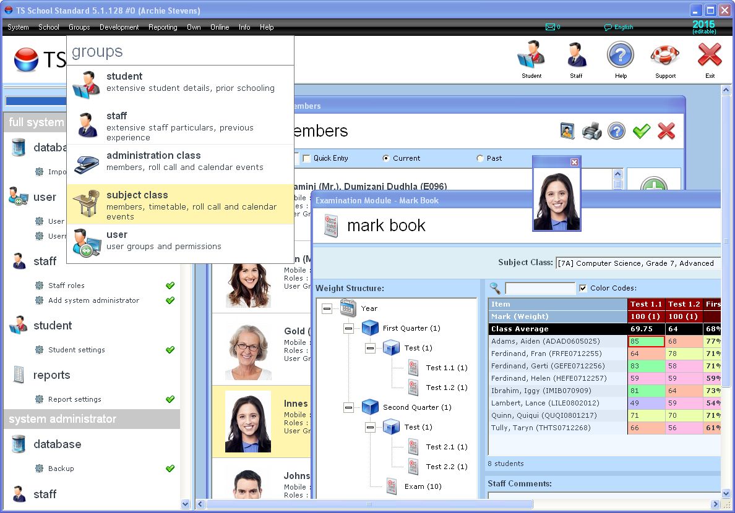The height and width of the screenshot is (513, 735).
Task: Collapse the Second Quarter node
Action: click(348, 407)
